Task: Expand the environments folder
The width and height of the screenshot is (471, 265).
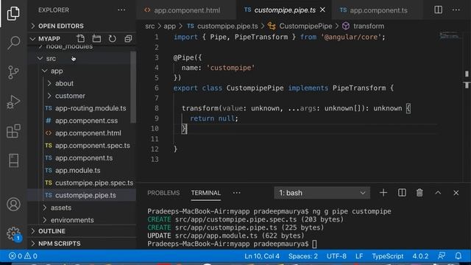Action: pyautogui.click(x=81, y=220)
